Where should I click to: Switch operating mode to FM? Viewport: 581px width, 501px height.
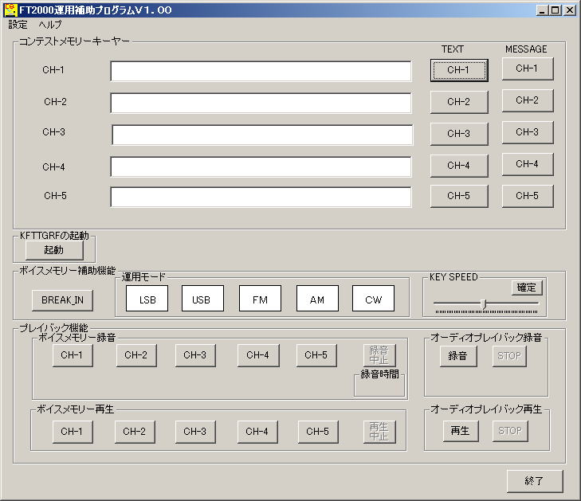coord(260,299)
